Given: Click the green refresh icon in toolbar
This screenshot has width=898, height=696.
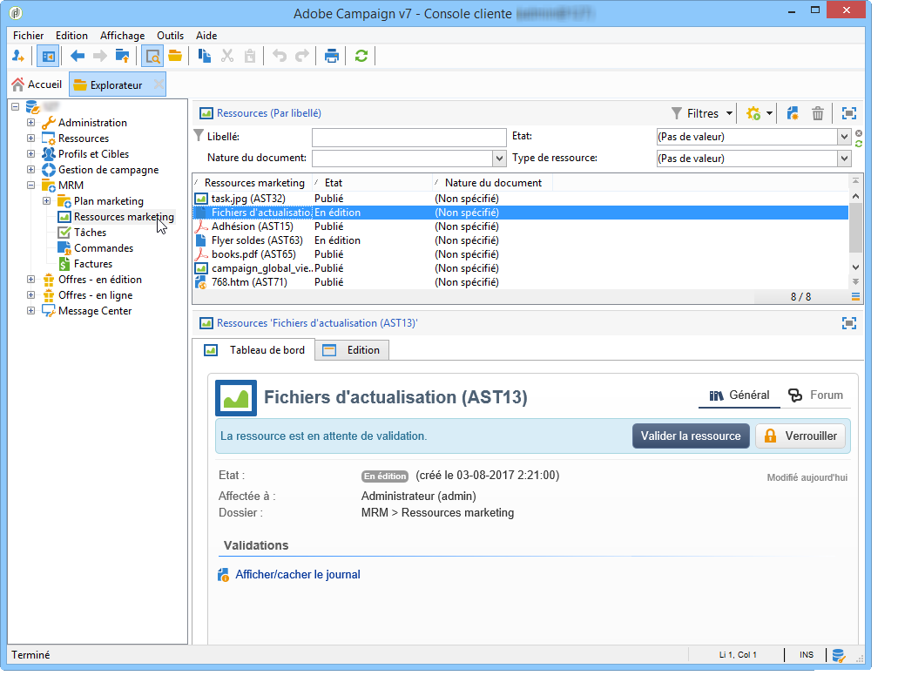Looking at the screenshot, I should pos(361,56).
